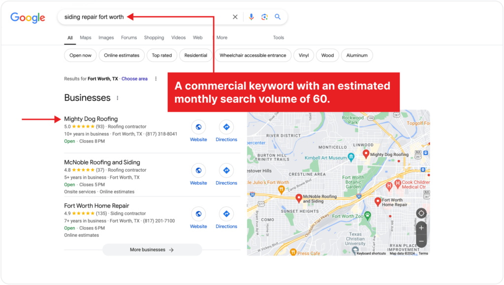Start voice search with microphone icon

click(252, 17)
